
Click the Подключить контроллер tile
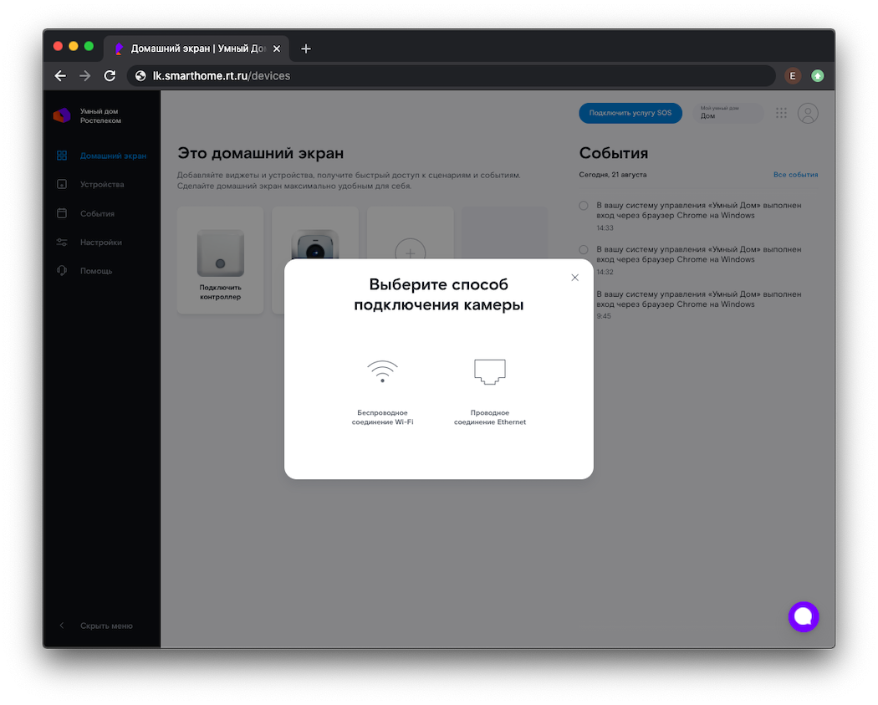[x=220, y=260]
